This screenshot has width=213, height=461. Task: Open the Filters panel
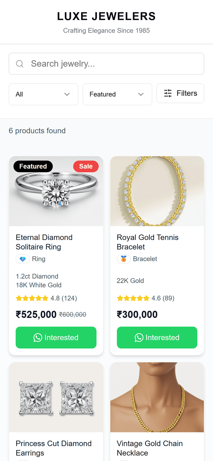(x=180, y=93)
